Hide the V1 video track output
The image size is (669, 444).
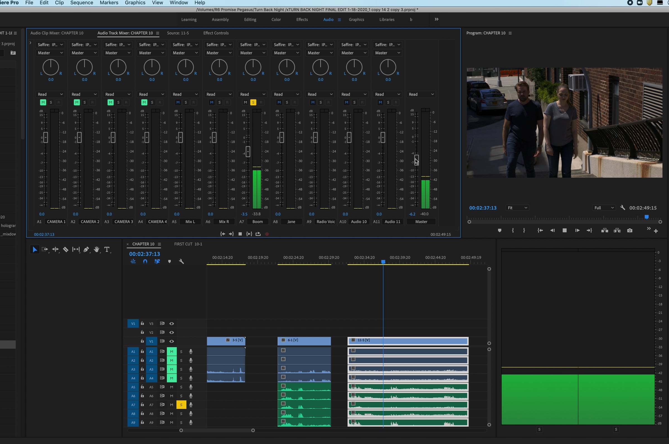(171, 341)
